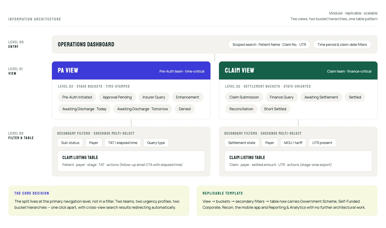Switch to the Claim View header
386x228 pixels.
coord(298,70)
